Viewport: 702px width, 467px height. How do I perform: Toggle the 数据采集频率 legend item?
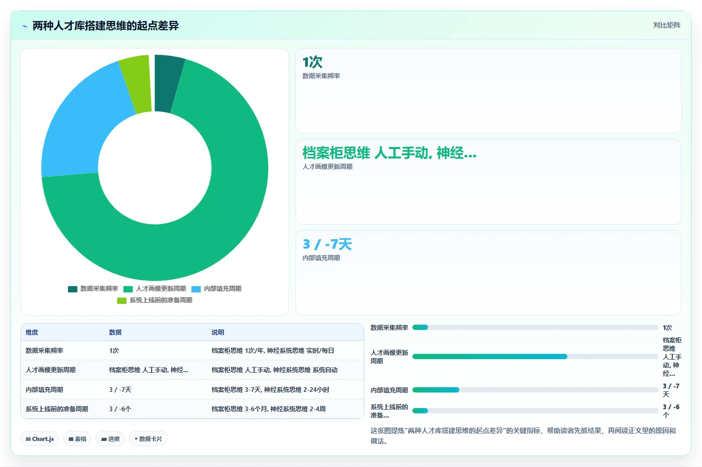[x=93, y=289]
